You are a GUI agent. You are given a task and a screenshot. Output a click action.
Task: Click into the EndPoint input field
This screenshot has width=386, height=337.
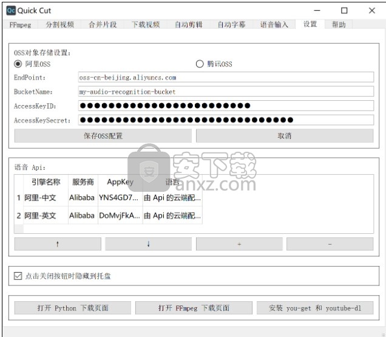click(226, 77)
